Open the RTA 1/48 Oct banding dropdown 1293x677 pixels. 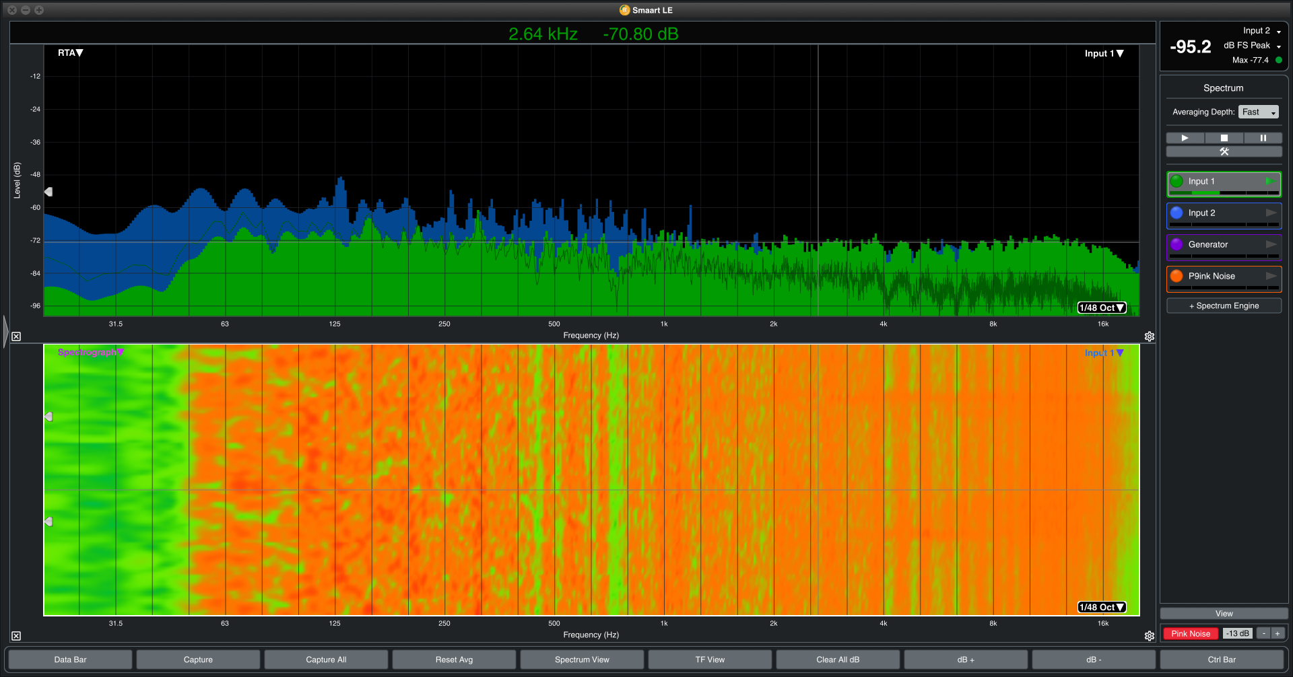pos(1102,308)
